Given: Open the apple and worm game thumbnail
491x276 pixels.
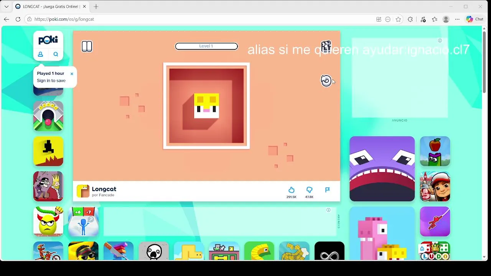Looking at the screenshot, I should click(x=435, y=151).
